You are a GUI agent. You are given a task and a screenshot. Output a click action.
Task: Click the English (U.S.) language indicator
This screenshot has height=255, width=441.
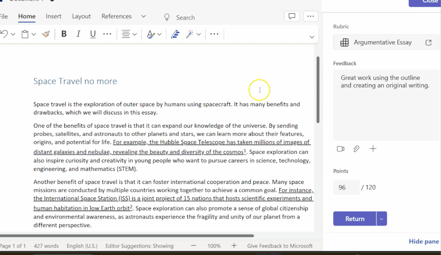tap(82, 246)
